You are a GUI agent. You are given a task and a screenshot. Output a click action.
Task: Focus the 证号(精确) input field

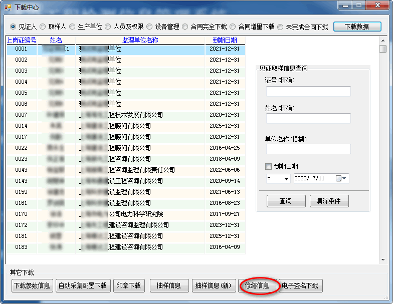pyautogui.click(x=308, y=91)
